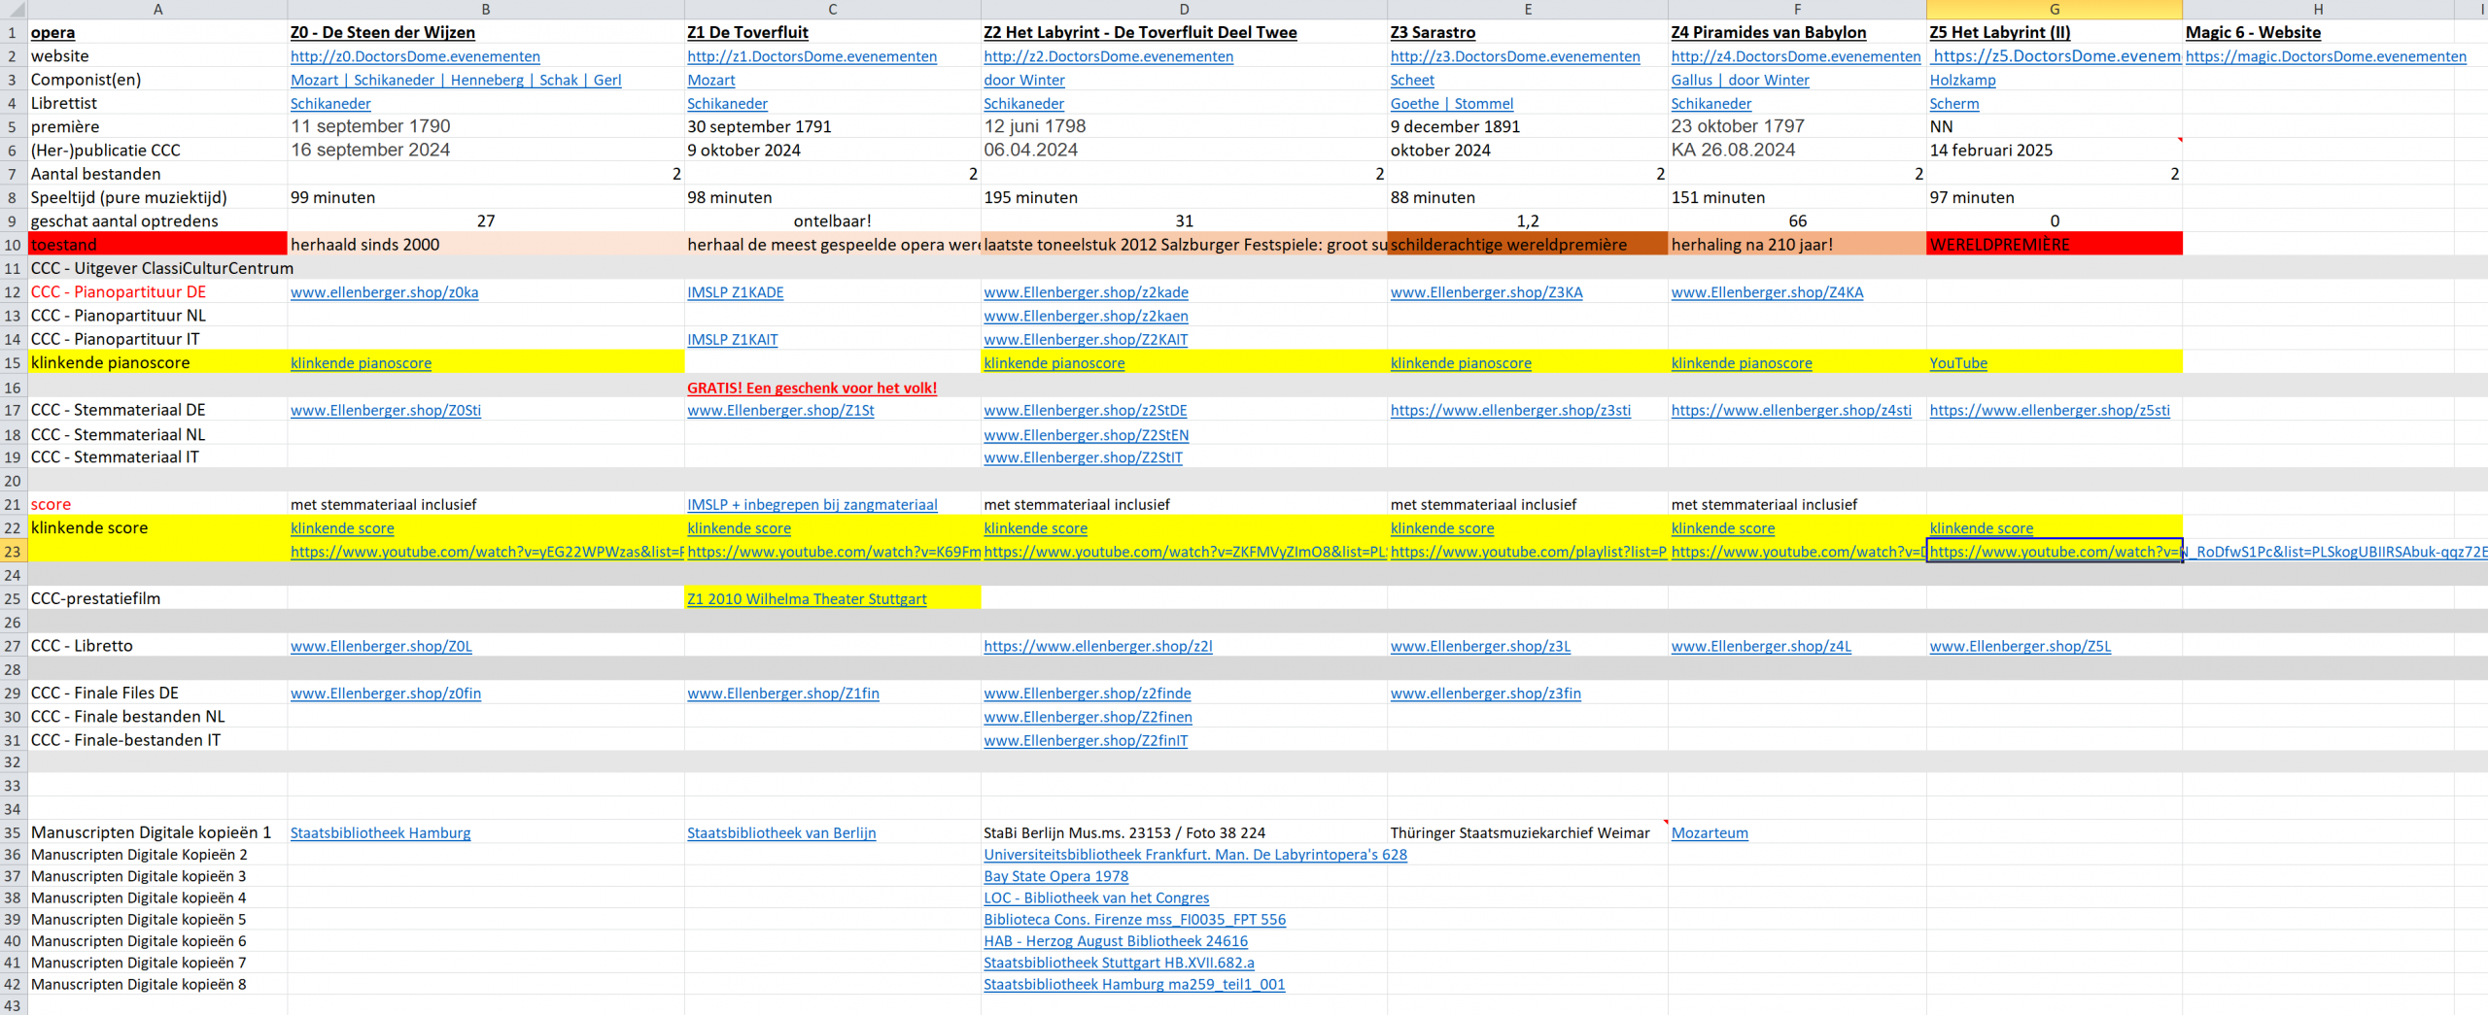Select the yellow klinkende pianoscore label cell
This screenshot has height=1015, width=2488.
coord(157,363)
